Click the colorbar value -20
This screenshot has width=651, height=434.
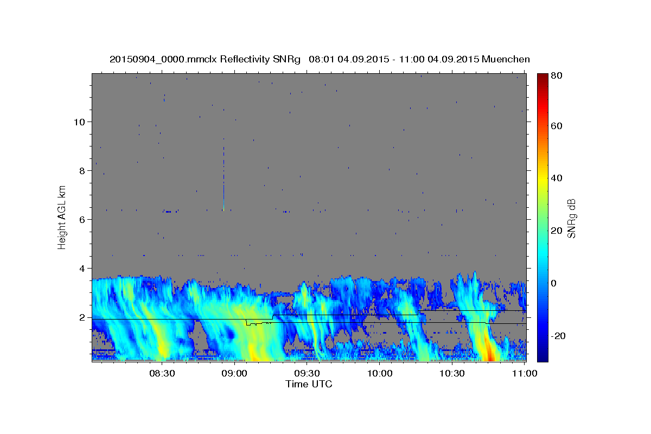click(558, 336)
